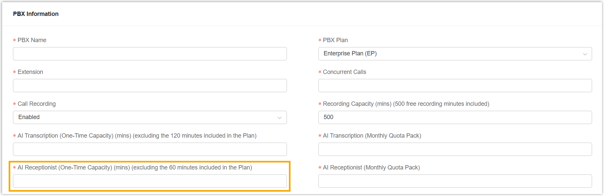
Task: Click the PBX Information section heading
Action: pyautogui.click(x=36, y=14)
